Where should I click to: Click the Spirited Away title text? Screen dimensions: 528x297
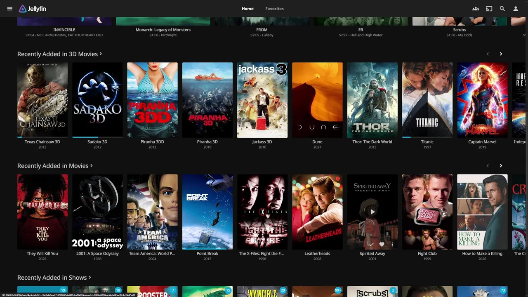372,253
